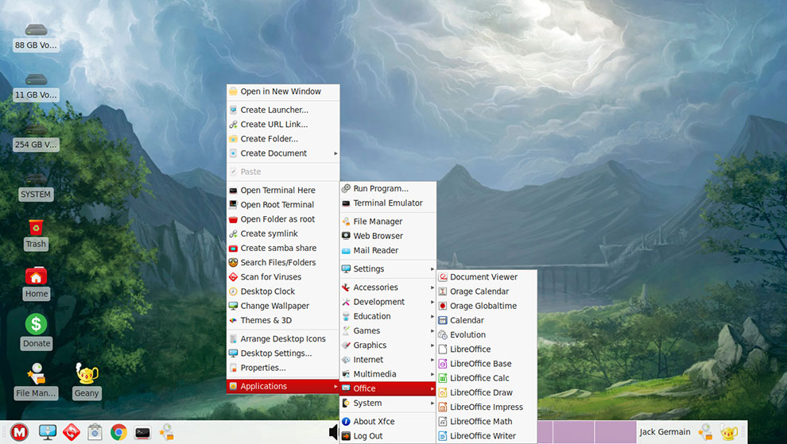Click the red M menu button in panel

tap(19, 432)
